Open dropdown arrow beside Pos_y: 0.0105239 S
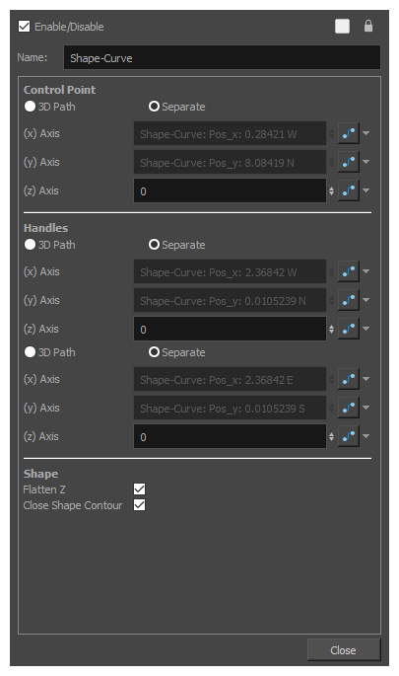 [366, 408]
